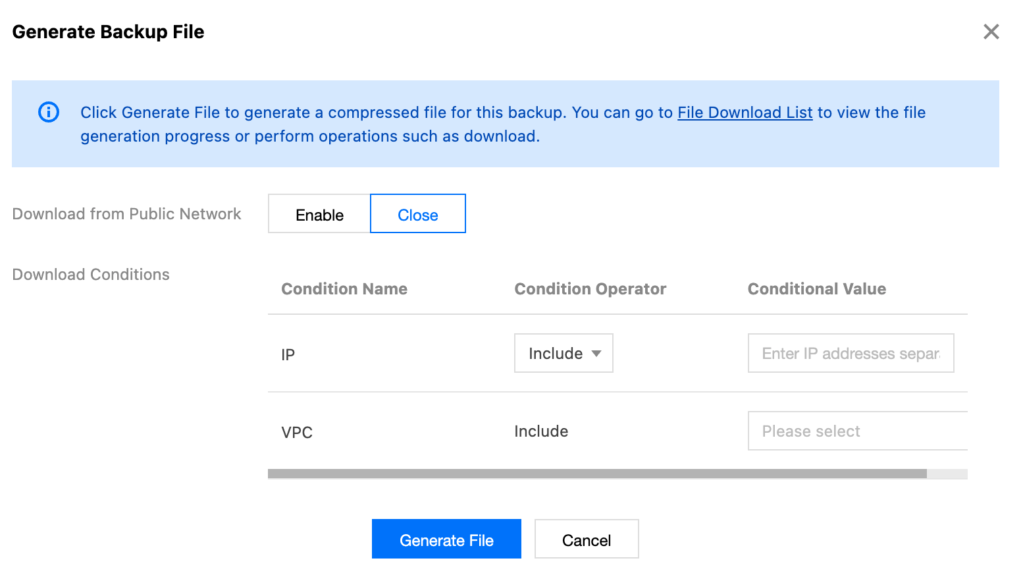Open the VPC Please select dropdown
This screenshot has width=1023, height=573.
[856, 431]
